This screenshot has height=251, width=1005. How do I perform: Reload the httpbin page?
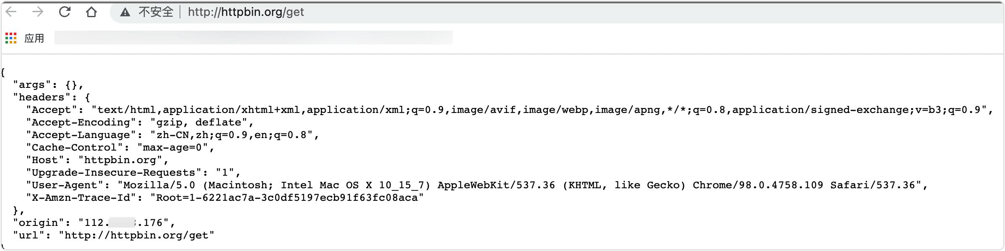coord(65,12)
